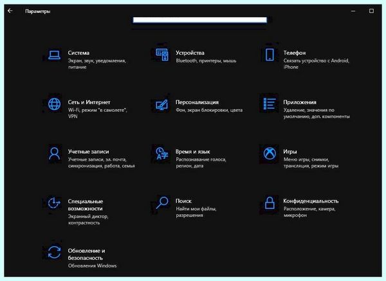
Task: Click the Система heading
Action: (78, 53)
